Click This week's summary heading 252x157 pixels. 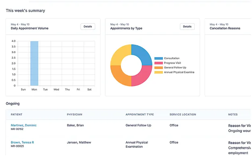coord(25,10)
